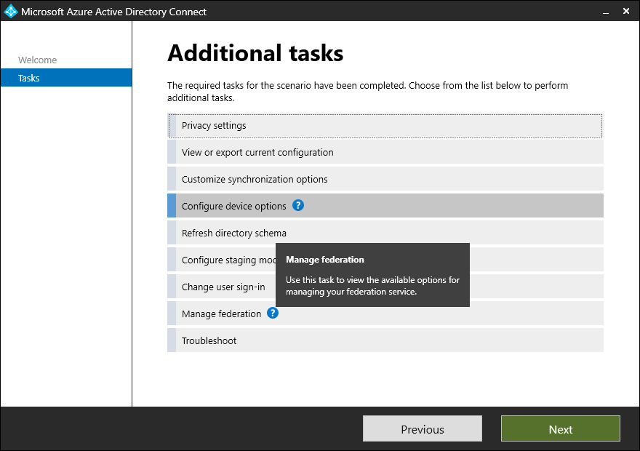This screenshot has height=451, width=640.
Task: Click the green Next button
Action: point(561,428)
